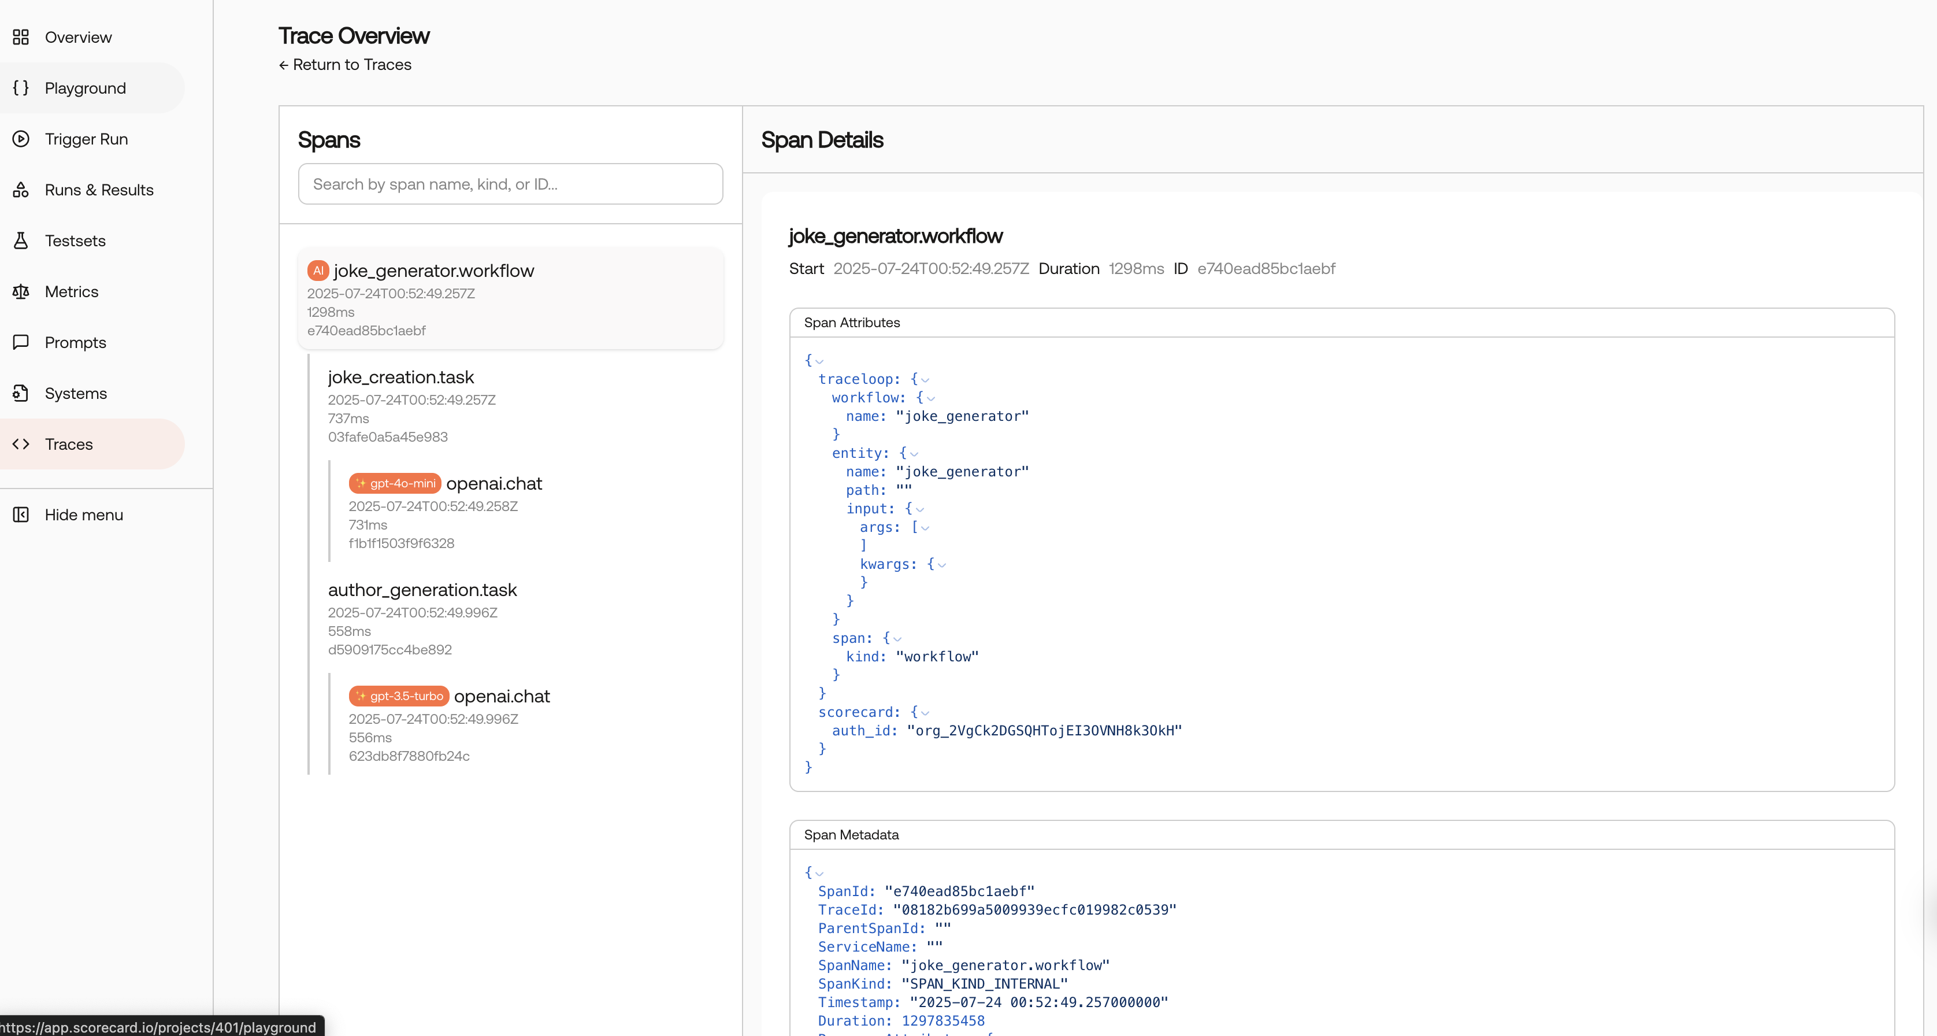Click span ID 03fafe0a5a45e983
The height and width of the screenshot is (1036, 1937).
pyautogui.click(x=388, y=436)
